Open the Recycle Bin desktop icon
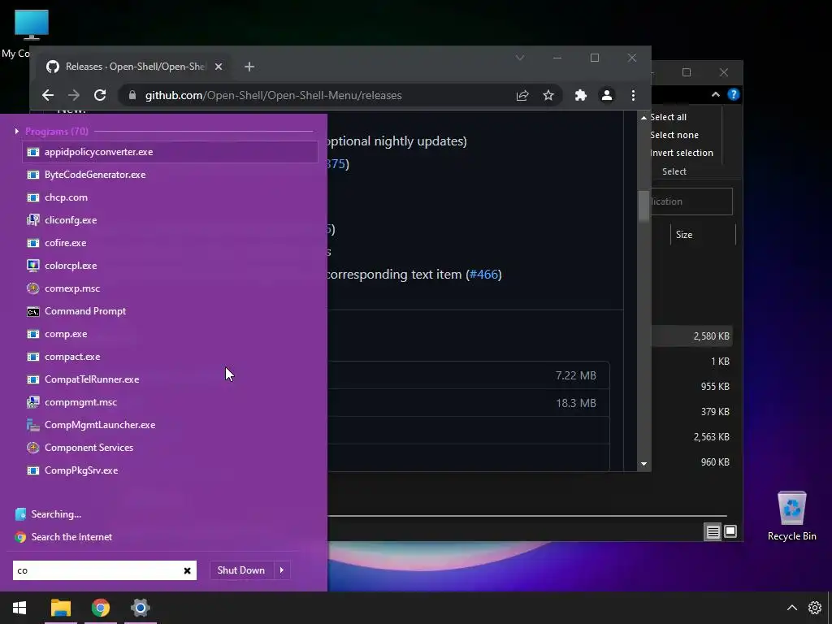This screenshot has width=832, height=624. click(x=791, y=516)
